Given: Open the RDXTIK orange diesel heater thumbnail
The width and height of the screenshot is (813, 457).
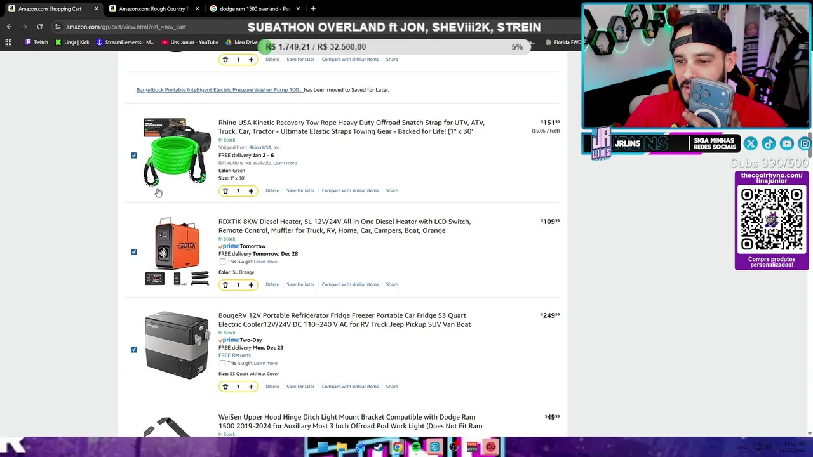Looking at the screenshot, I should coord(177,251).
